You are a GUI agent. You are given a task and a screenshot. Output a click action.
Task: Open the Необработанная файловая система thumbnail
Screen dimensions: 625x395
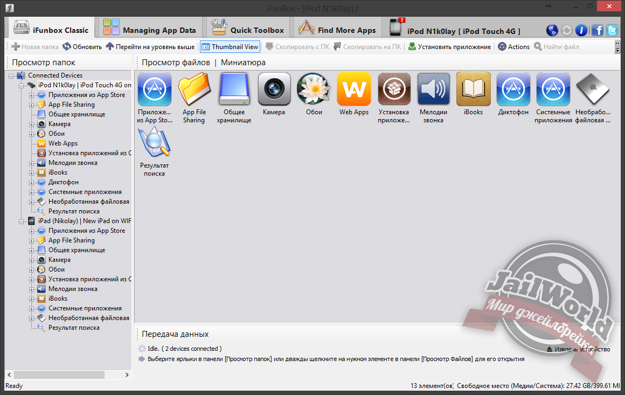click(593, 89)
